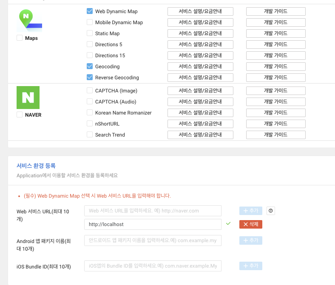The image size is (335, 285).
Task: Click 추가 button for Android package
Action: [x=250, y=240]
